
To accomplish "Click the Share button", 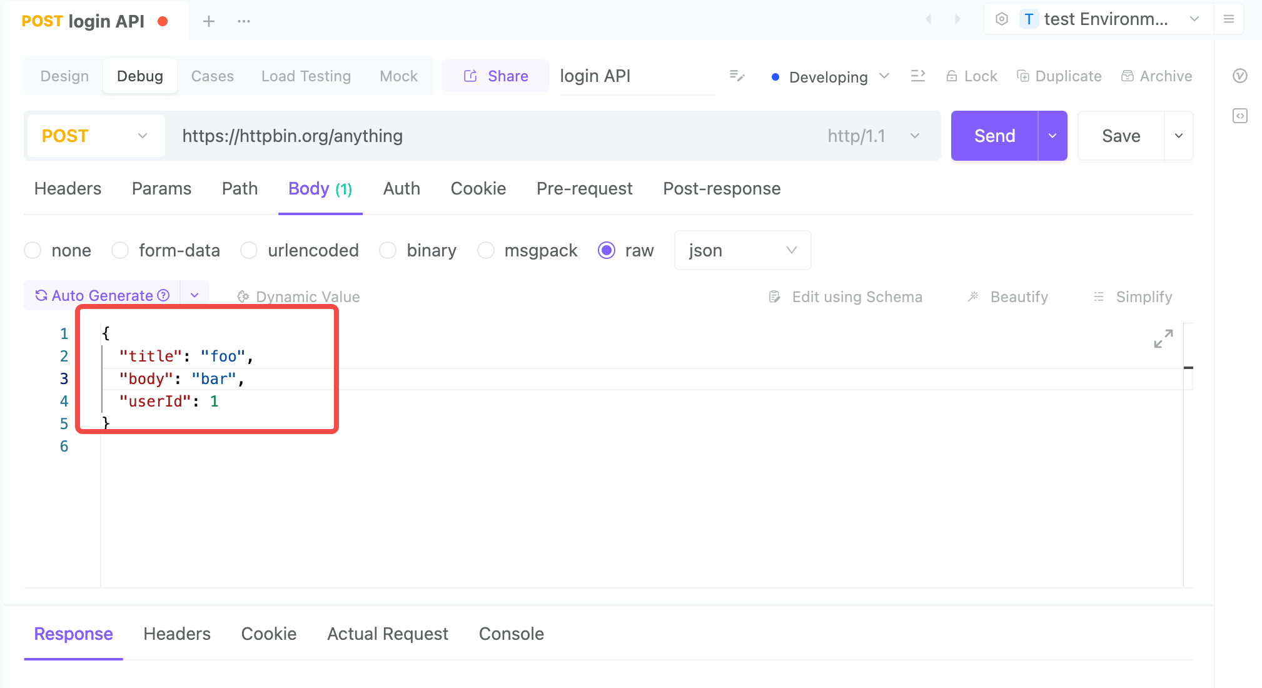I will (x=495, y=76).
